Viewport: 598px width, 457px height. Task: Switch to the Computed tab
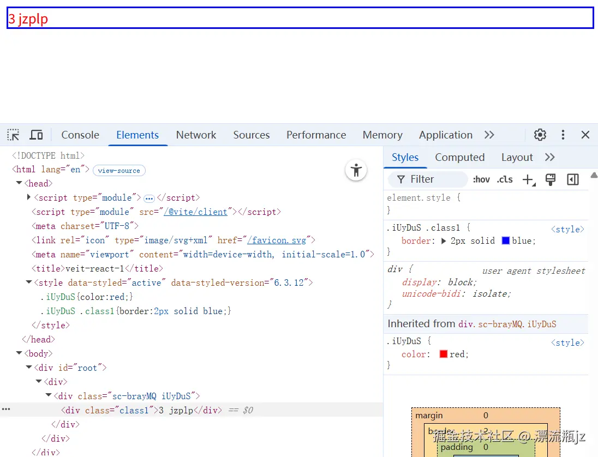459,157
